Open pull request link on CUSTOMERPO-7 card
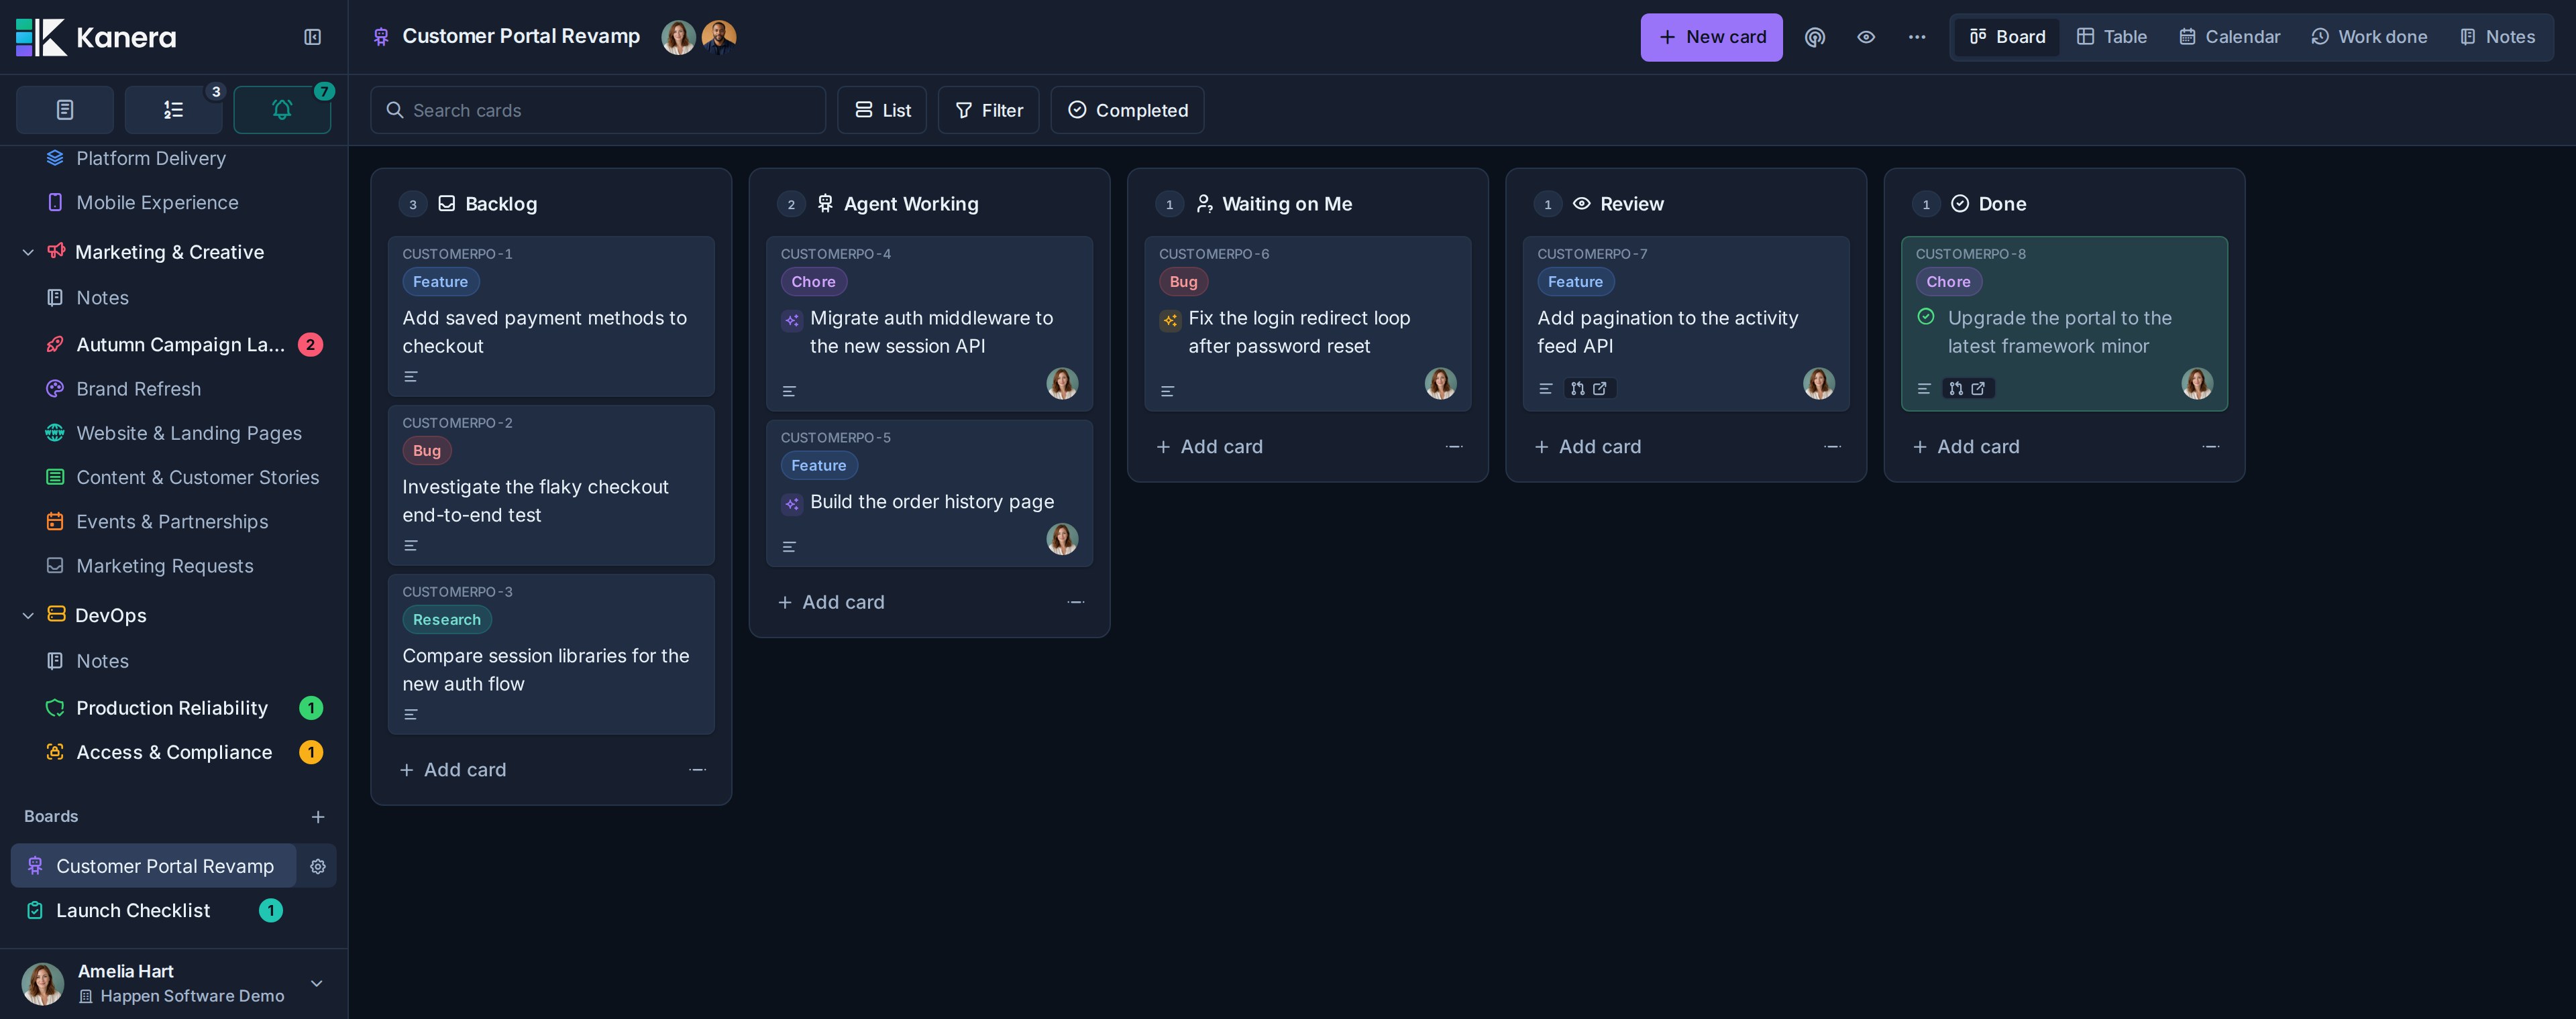Viewport: 2576px width, 1019px height. pyautogui.click(x=1589, y=389)
